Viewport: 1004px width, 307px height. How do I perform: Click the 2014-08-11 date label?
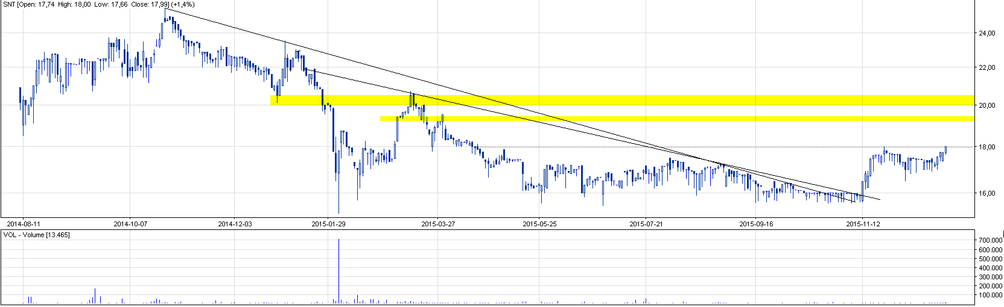[23, 223]
